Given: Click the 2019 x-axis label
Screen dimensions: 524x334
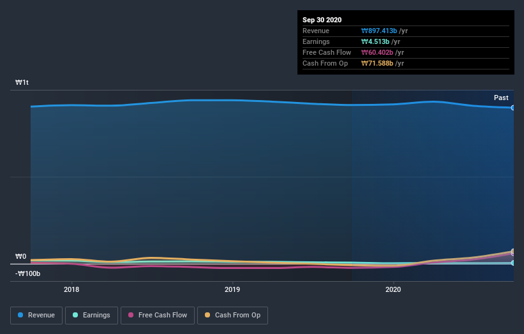Looking at the screenshot, I should point(232,289).
